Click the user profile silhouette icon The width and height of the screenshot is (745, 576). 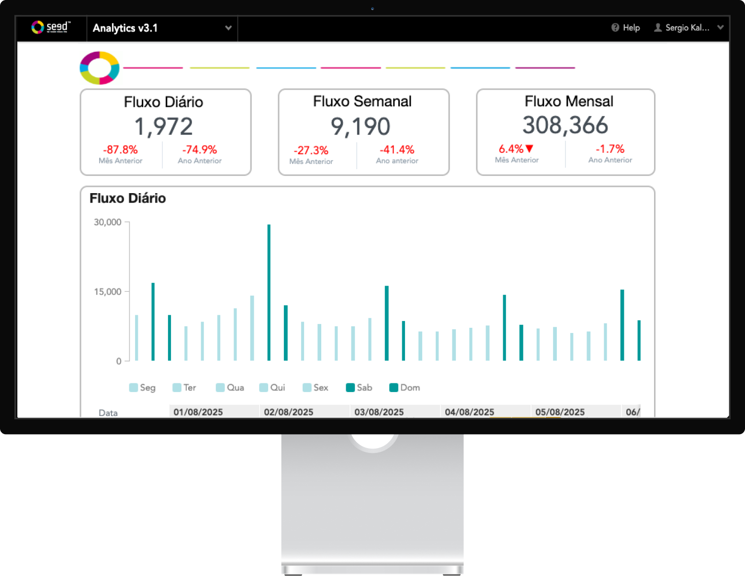point(658,28)
